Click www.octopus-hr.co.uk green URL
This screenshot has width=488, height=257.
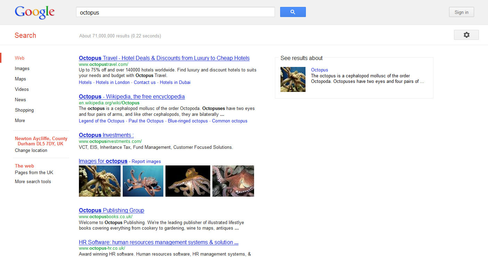coord(102,248)
